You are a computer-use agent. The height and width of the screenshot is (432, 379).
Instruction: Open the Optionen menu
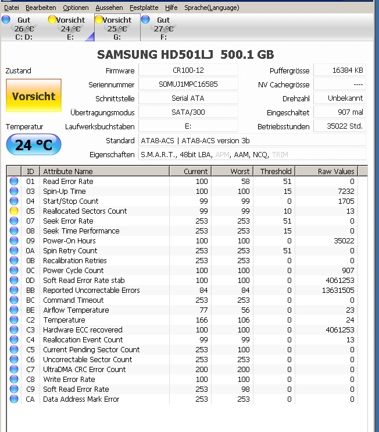tap(76, 8)
